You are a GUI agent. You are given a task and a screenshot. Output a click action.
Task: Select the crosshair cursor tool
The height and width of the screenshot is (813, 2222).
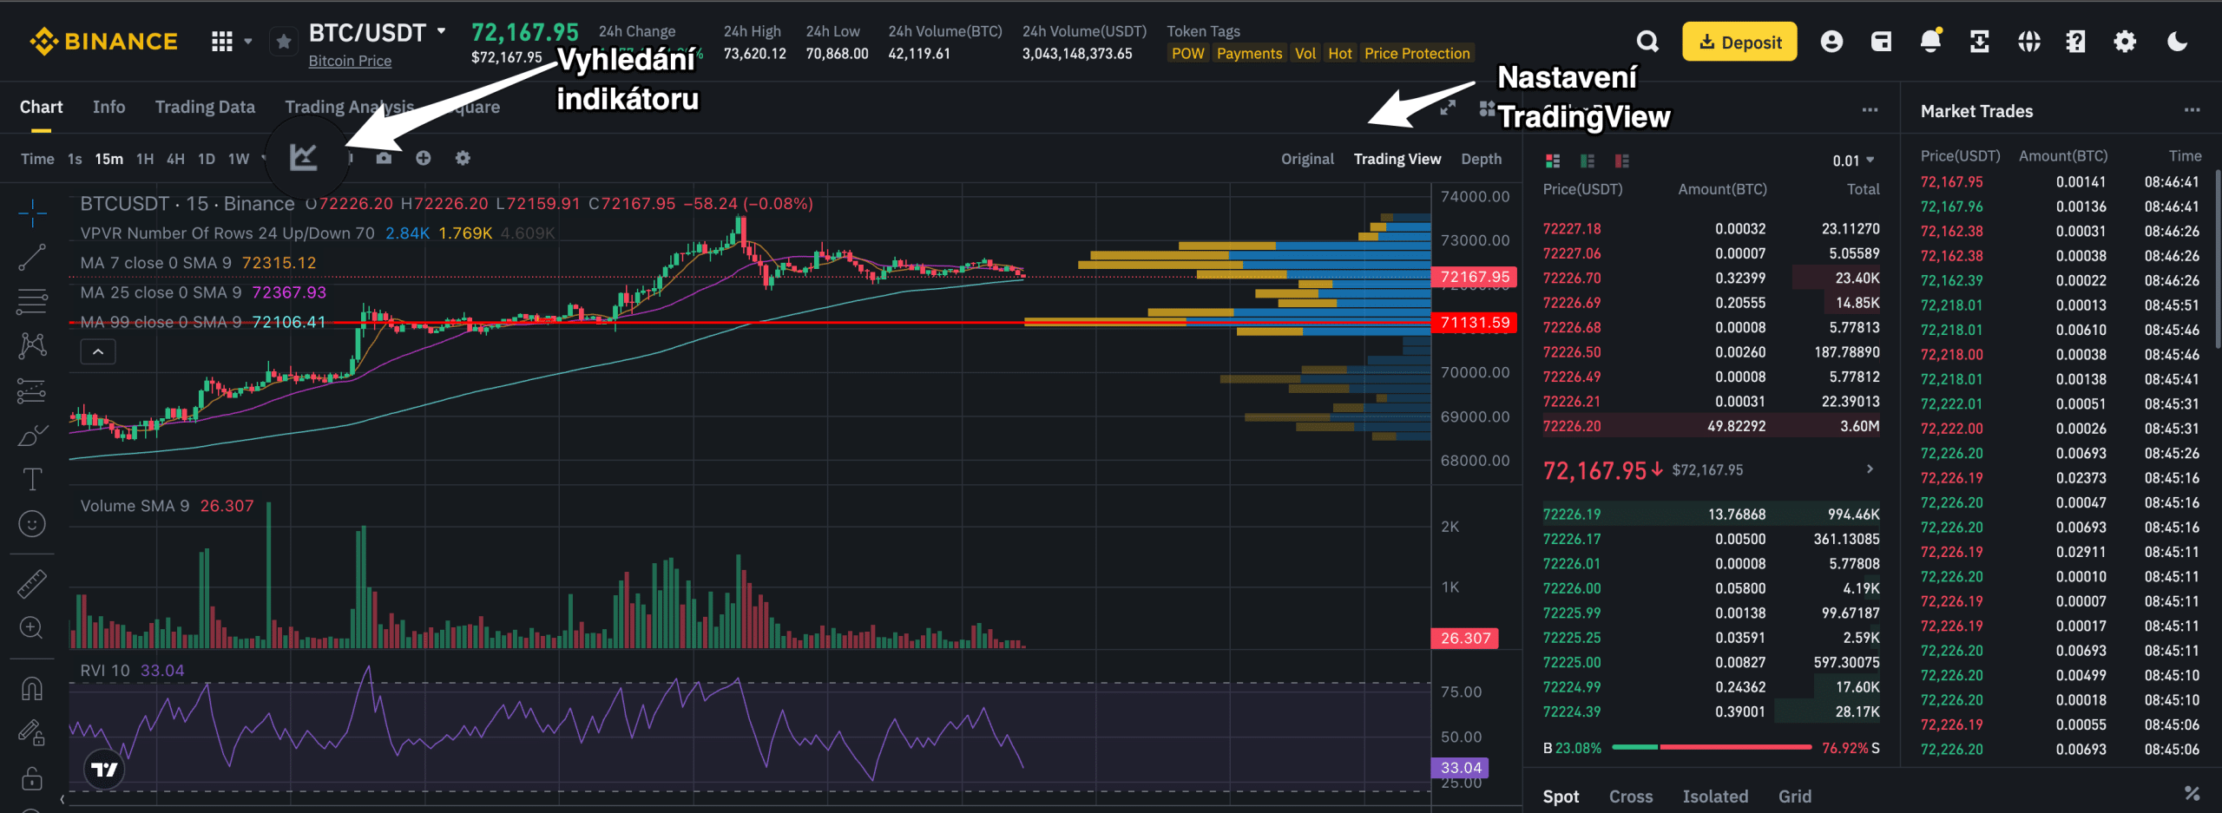coord(32,212)
